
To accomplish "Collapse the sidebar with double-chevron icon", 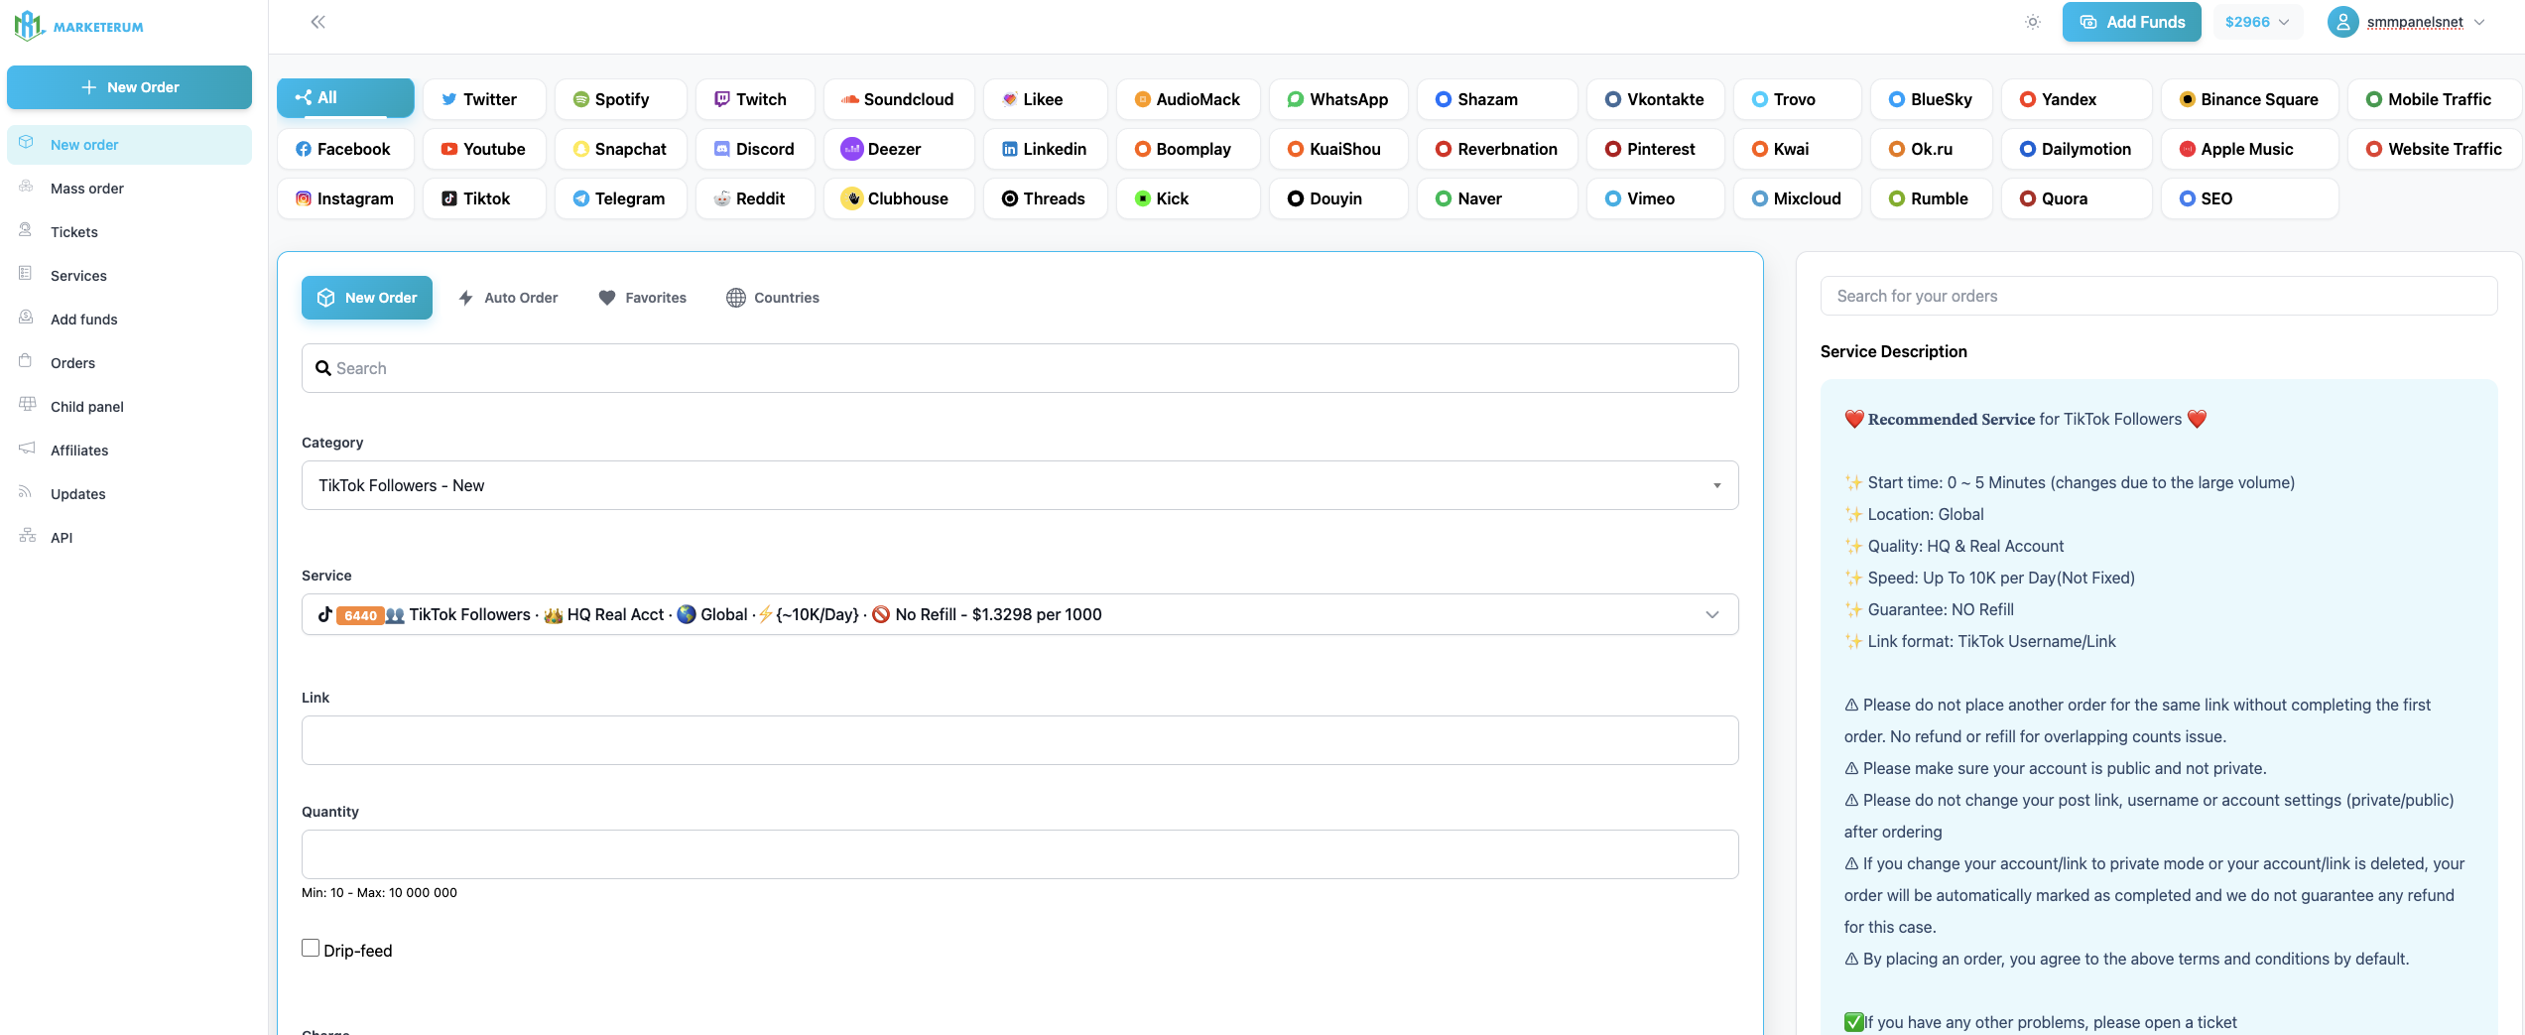I will tap(317, 22).
